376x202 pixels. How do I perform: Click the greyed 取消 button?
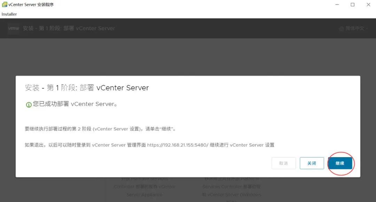pos(283,163)
